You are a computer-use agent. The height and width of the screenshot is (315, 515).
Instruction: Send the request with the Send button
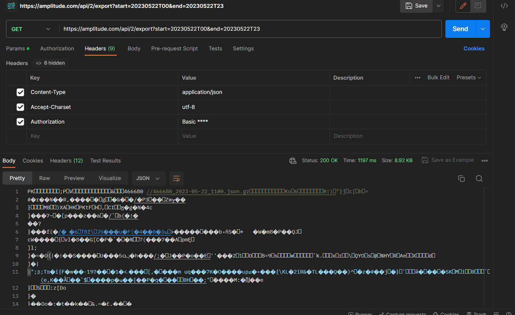460,29
